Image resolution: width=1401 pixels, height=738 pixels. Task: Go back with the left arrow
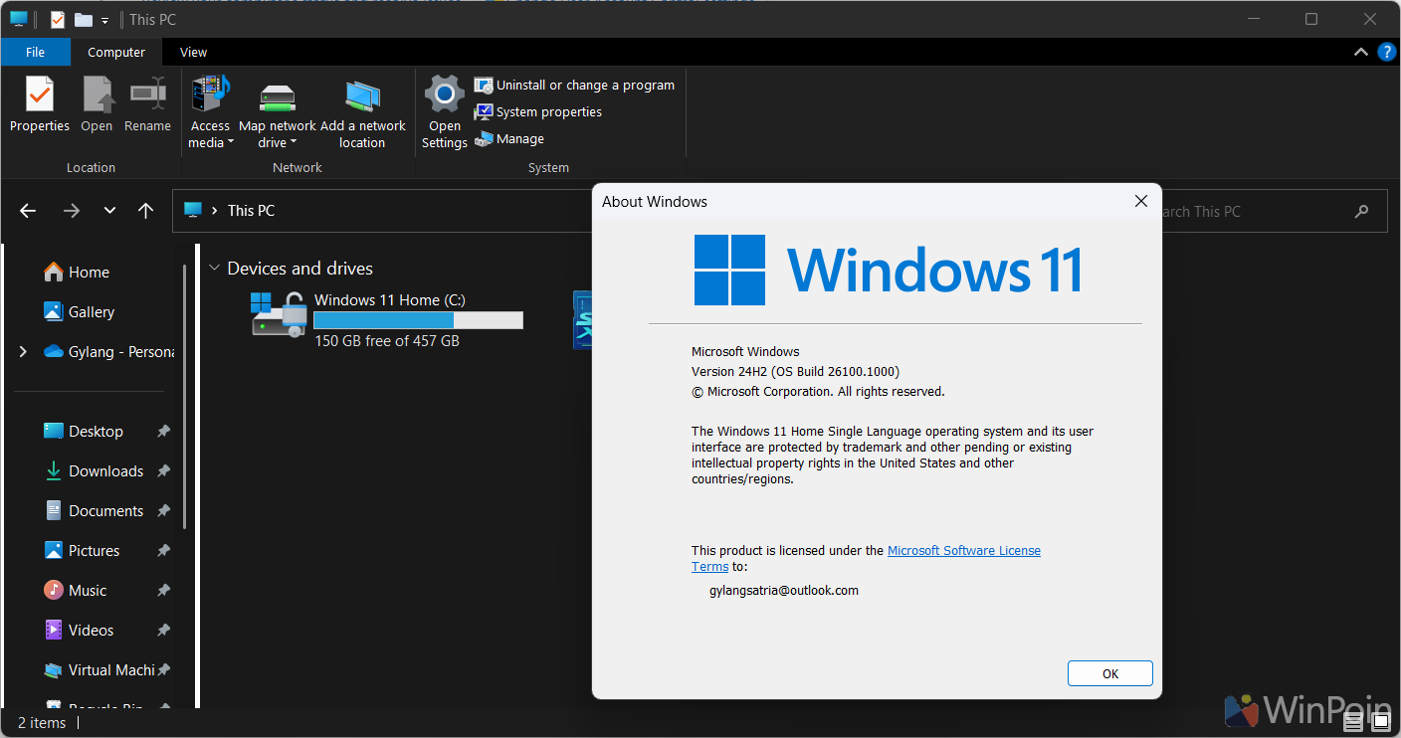pos(28,211)
